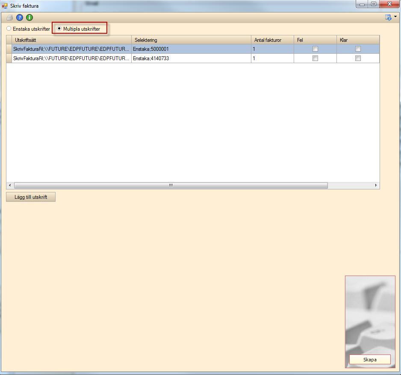401x375 pixels.
Task: Expand the dropdown arrow beside settings icon
Action: point(395,17)
